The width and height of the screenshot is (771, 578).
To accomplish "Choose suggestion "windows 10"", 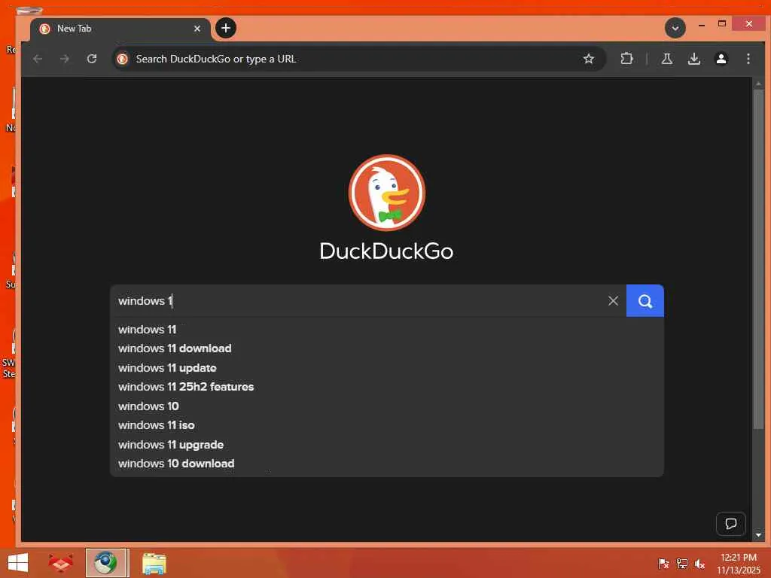I will pos(386,406).
